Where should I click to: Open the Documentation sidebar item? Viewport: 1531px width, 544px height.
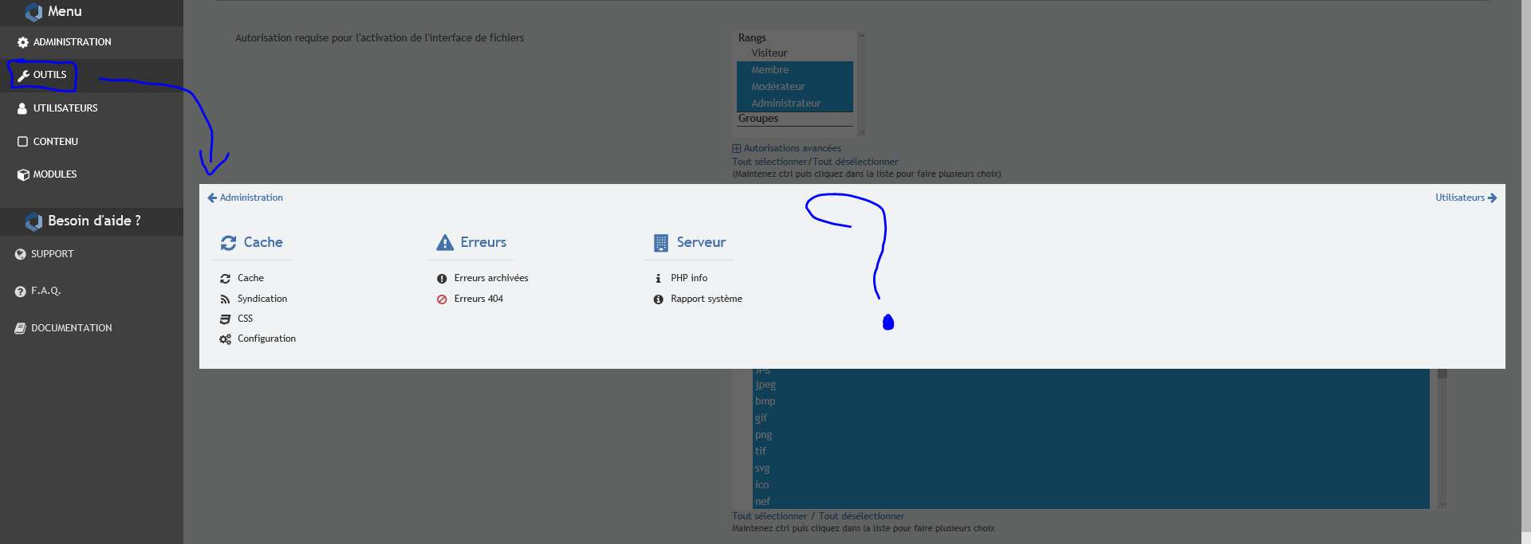tap(71, 328)
